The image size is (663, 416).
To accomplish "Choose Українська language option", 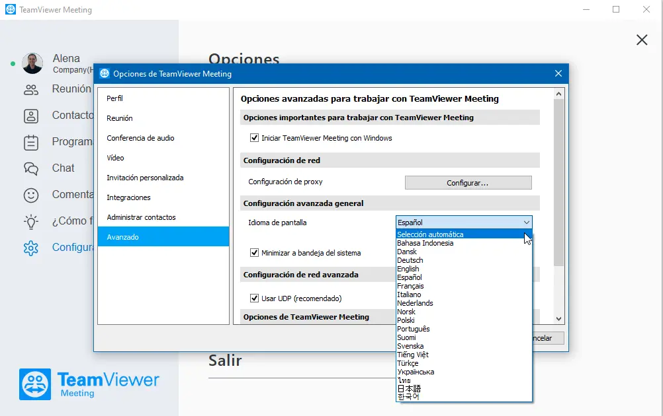I will (x=464, y=372).
